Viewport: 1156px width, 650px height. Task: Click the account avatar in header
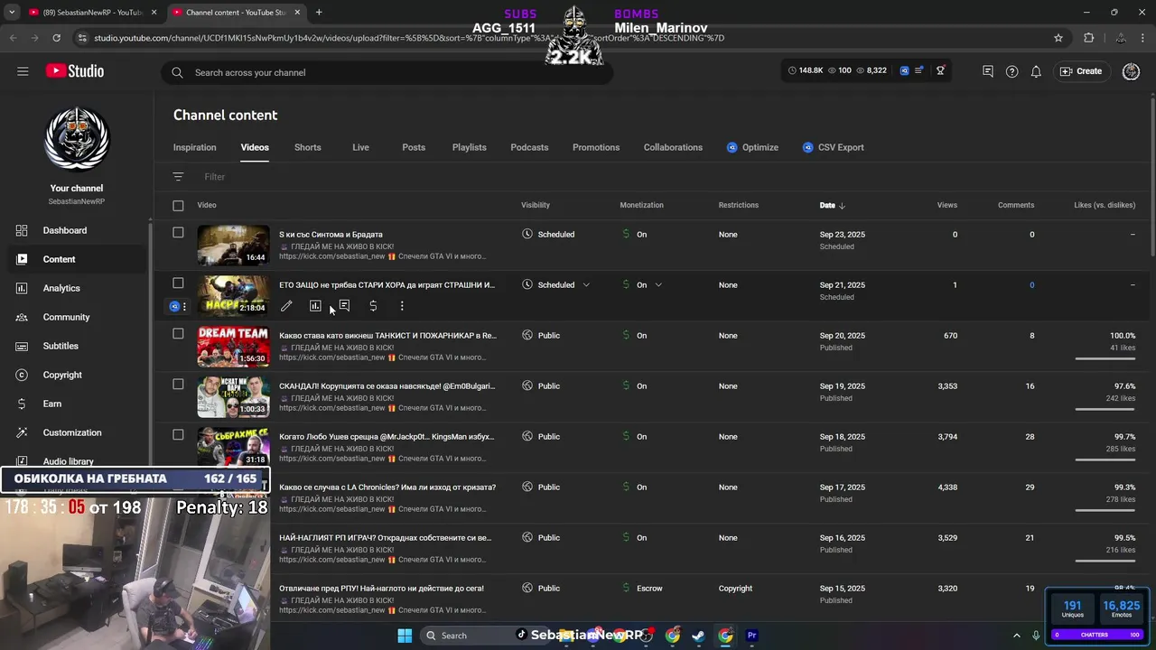point(1131,71)
